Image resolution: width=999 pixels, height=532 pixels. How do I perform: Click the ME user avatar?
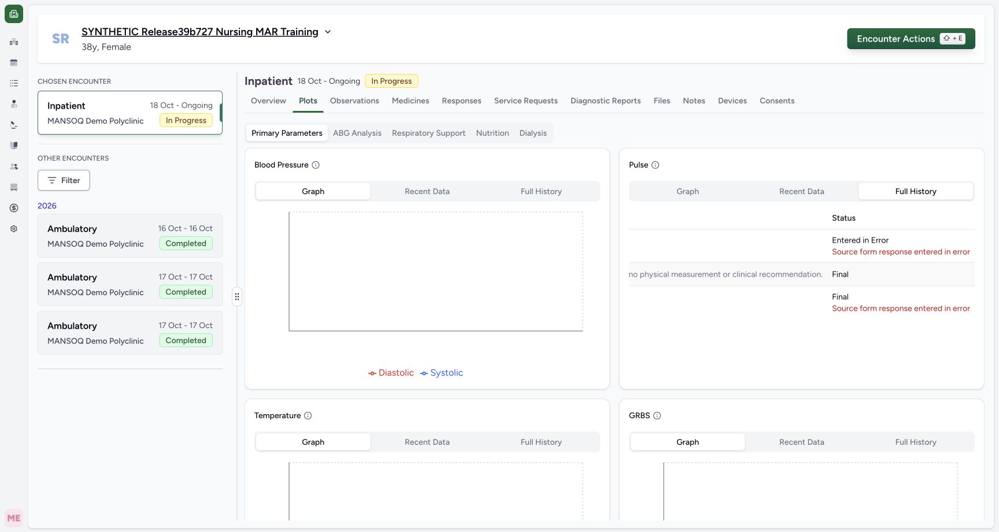point(14,518)
